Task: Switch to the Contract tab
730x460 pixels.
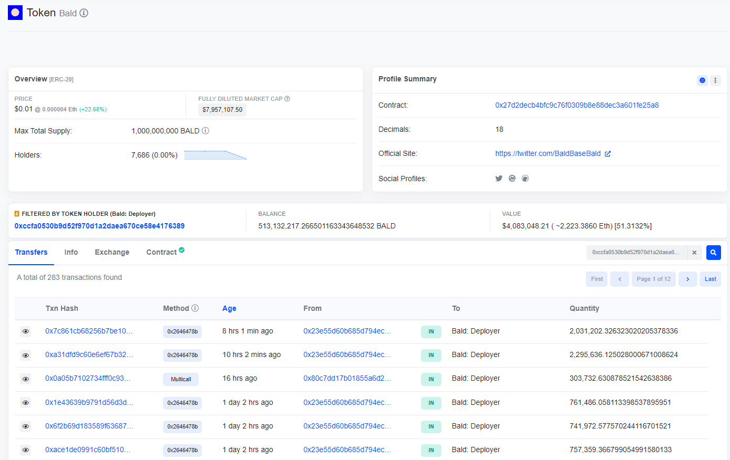Action: [x=161, y=253]
